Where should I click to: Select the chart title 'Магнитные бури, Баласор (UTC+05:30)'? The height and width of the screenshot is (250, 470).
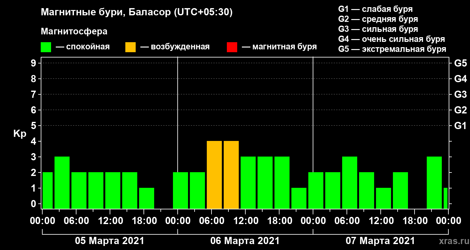(137, 12)
